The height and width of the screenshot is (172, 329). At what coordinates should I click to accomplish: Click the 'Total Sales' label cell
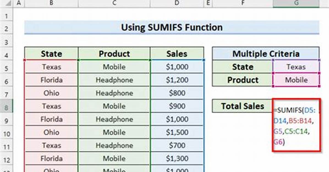(x=242, y=106)
